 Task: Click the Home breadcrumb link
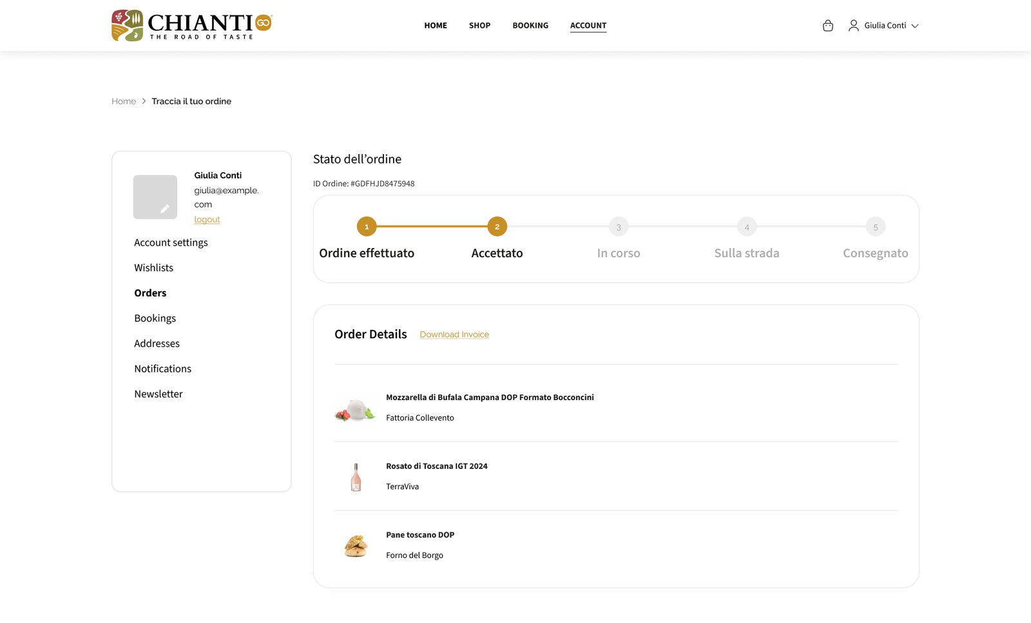tap(124, 101)
